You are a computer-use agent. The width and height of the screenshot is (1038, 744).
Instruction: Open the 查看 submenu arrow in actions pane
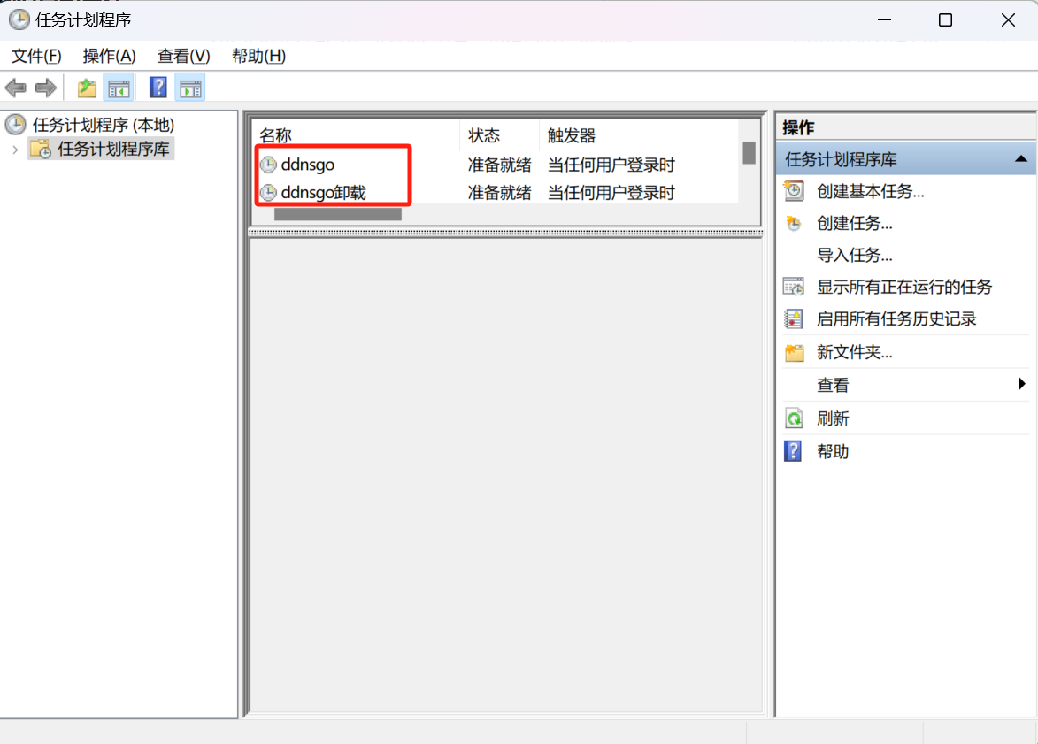pos(1021,384)
